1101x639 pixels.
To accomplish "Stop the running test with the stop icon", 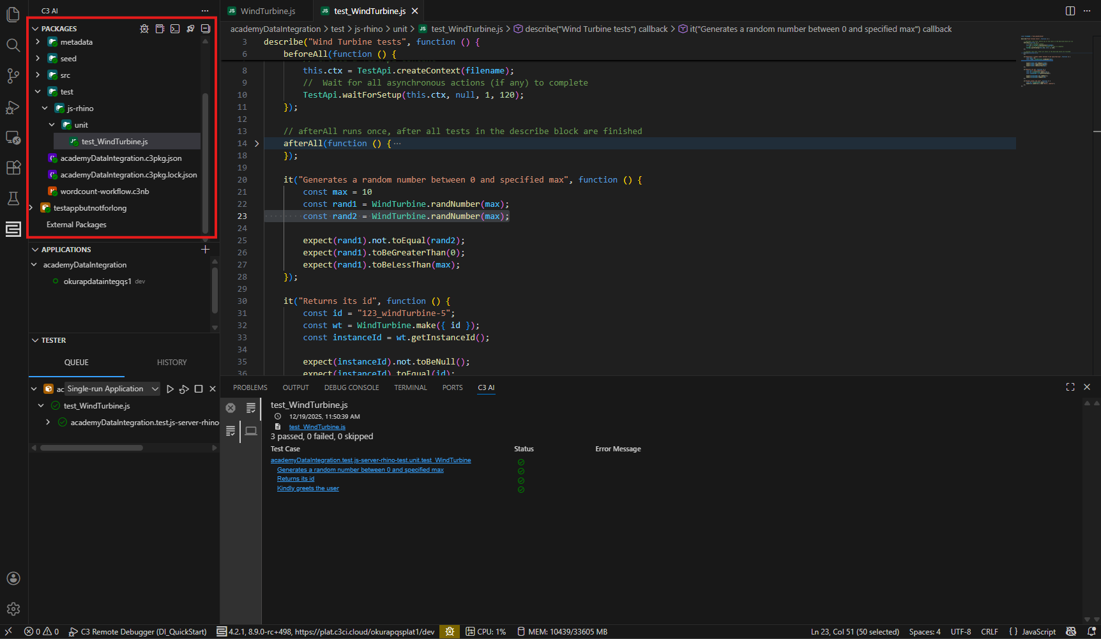I will point(198,388).
